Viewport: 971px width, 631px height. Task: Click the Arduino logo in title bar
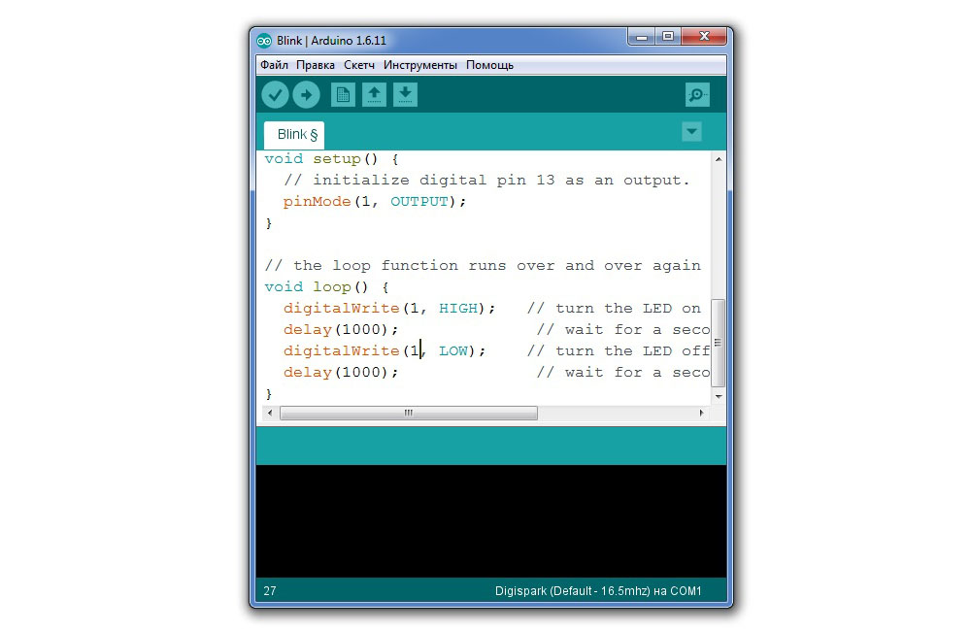click(264, 40)
